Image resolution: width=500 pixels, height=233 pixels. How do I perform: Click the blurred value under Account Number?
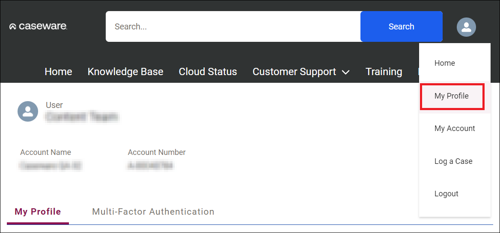[x=150, y=166]
